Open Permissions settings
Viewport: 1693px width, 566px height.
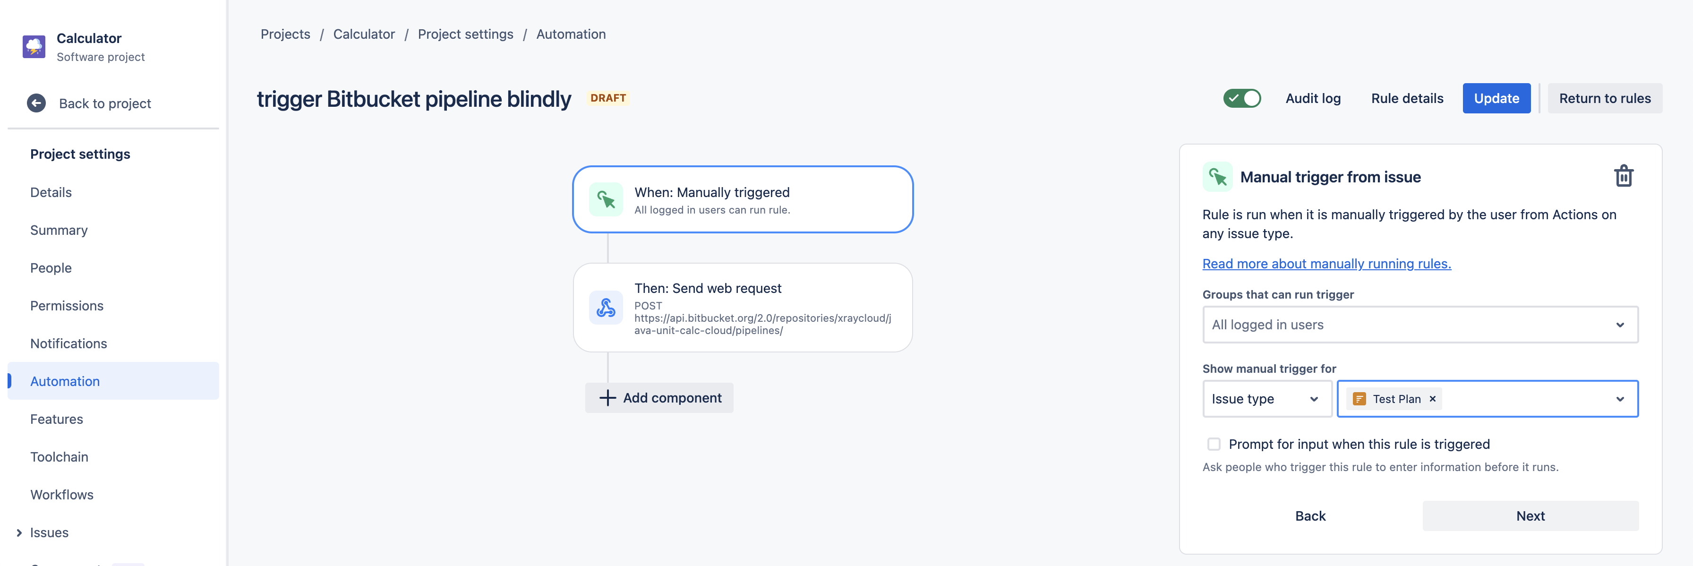(x=67, y=306)
